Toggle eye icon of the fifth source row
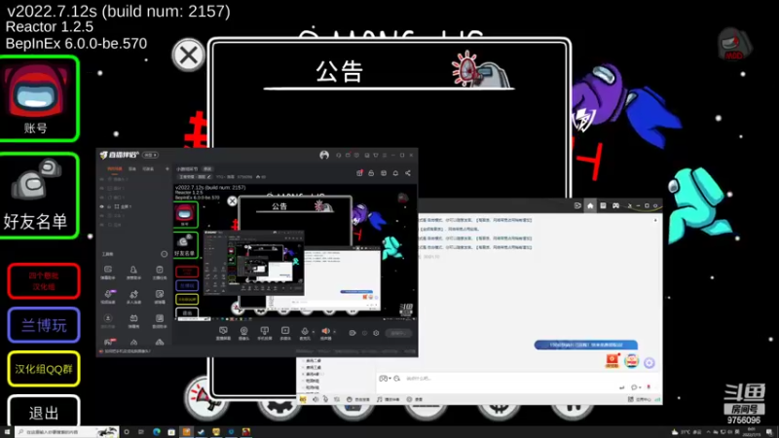Viewport: 779px width, 438px height. click(102, 215)
